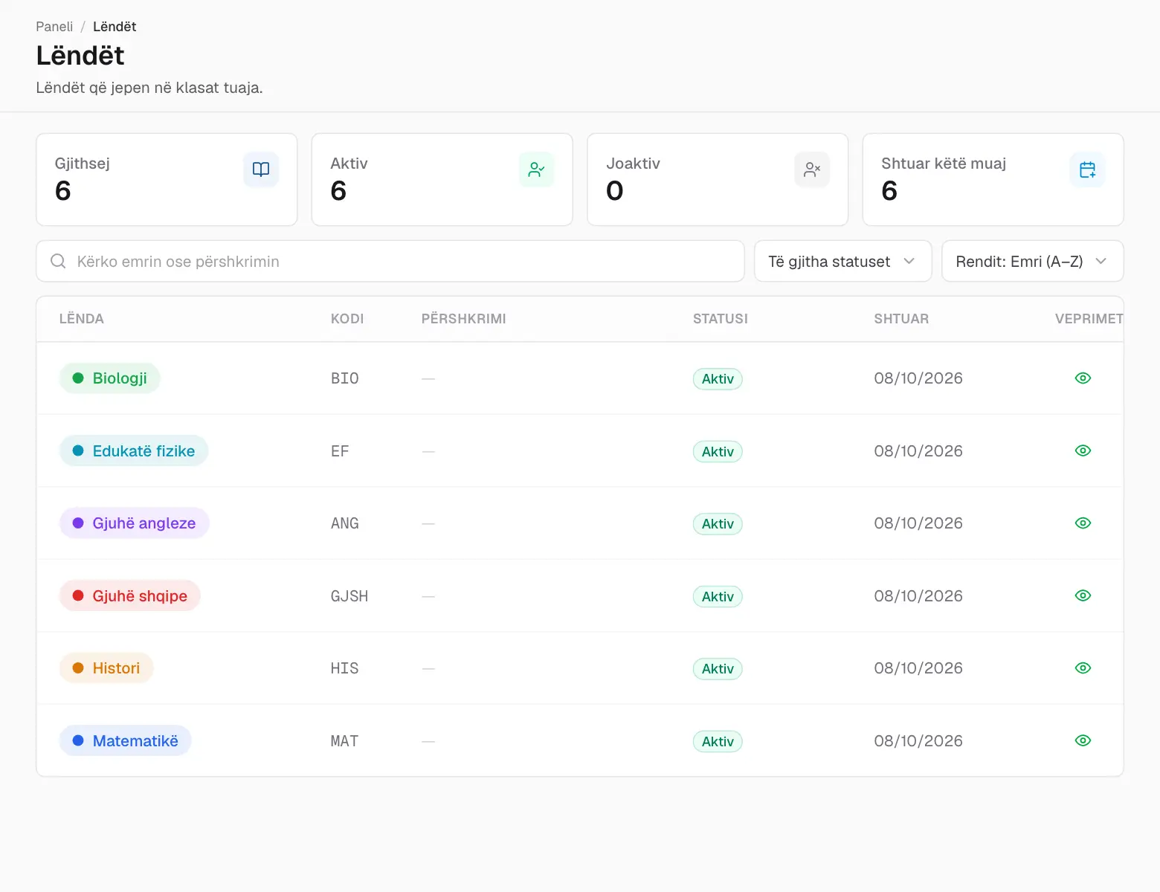View the Gjuhë angleze subject via eye icon
The image size is (1160, 892).
tap(1083, 523)
